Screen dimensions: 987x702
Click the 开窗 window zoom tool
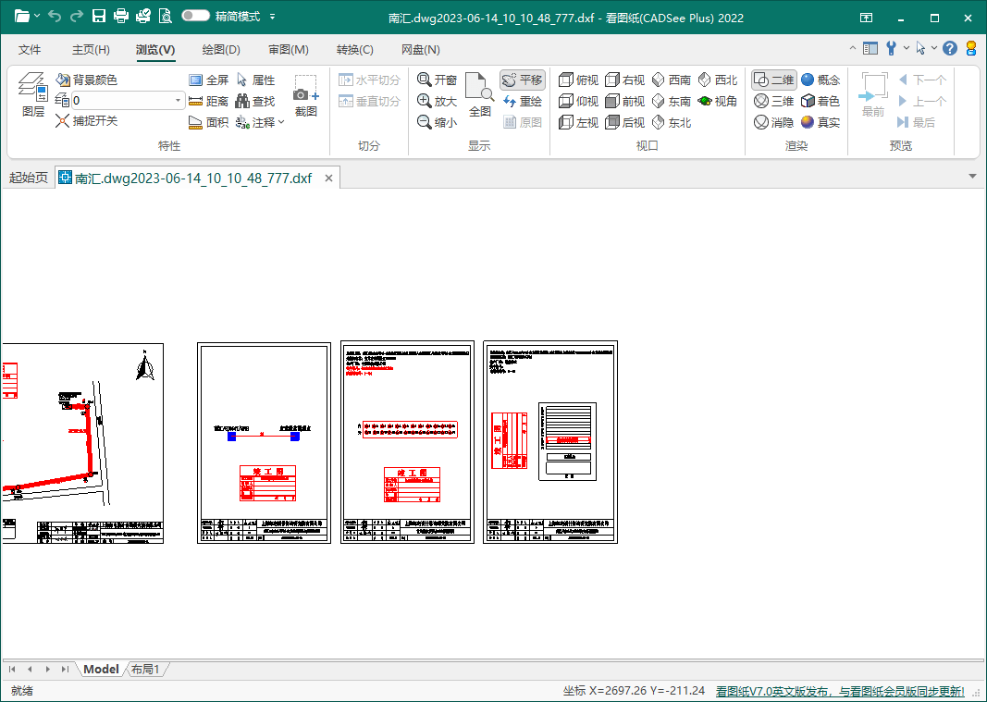pyautogui.click(x=437, y=80)
